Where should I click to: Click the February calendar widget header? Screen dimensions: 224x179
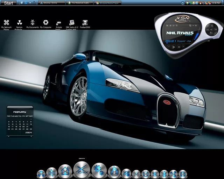pyautogui.click(x=20, y=112)
